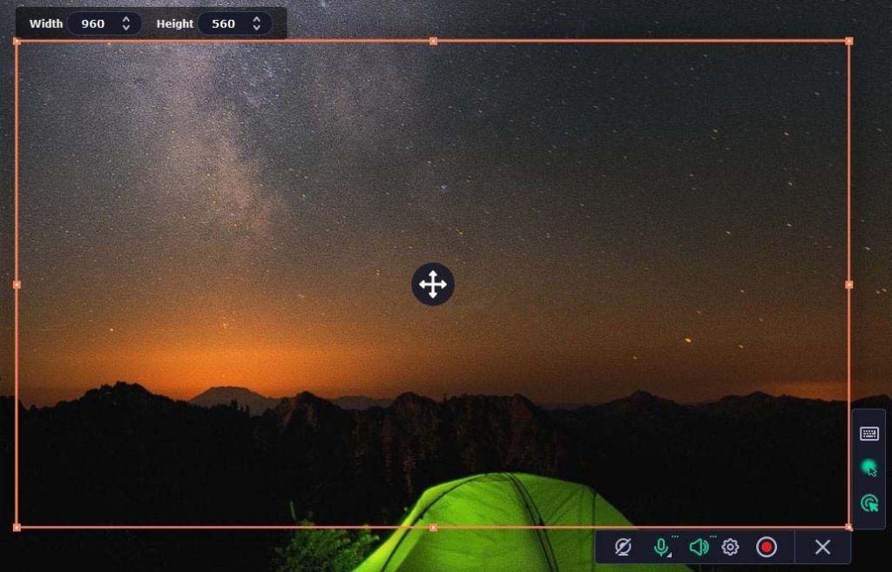Click the move crosshair handle

click(x=433, y=284)
